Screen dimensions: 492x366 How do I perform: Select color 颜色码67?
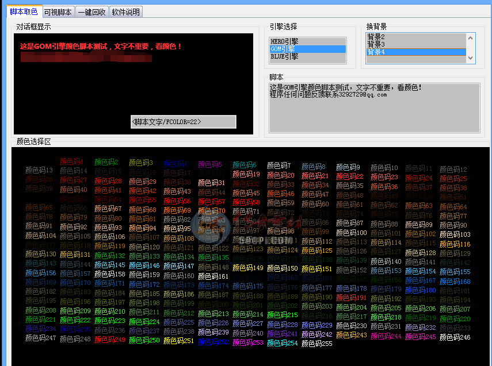pyautogui.click(x=108, y=209)
